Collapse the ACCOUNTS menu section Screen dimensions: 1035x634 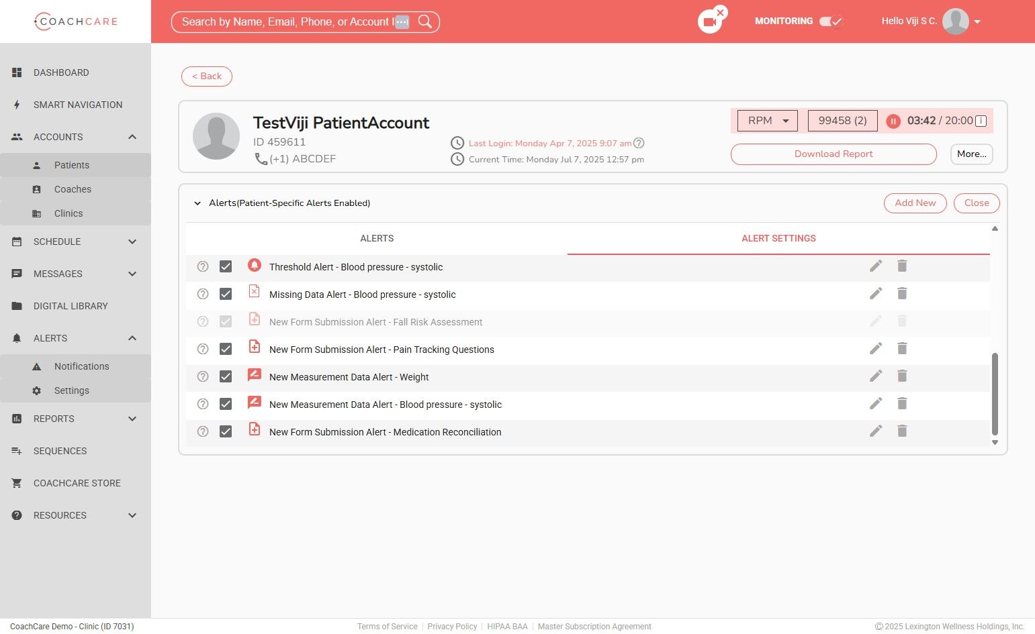point(132,137)
